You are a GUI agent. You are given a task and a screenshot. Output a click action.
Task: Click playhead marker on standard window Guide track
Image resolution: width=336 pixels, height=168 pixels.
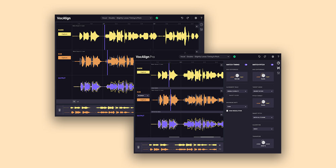tap(104, 37)
